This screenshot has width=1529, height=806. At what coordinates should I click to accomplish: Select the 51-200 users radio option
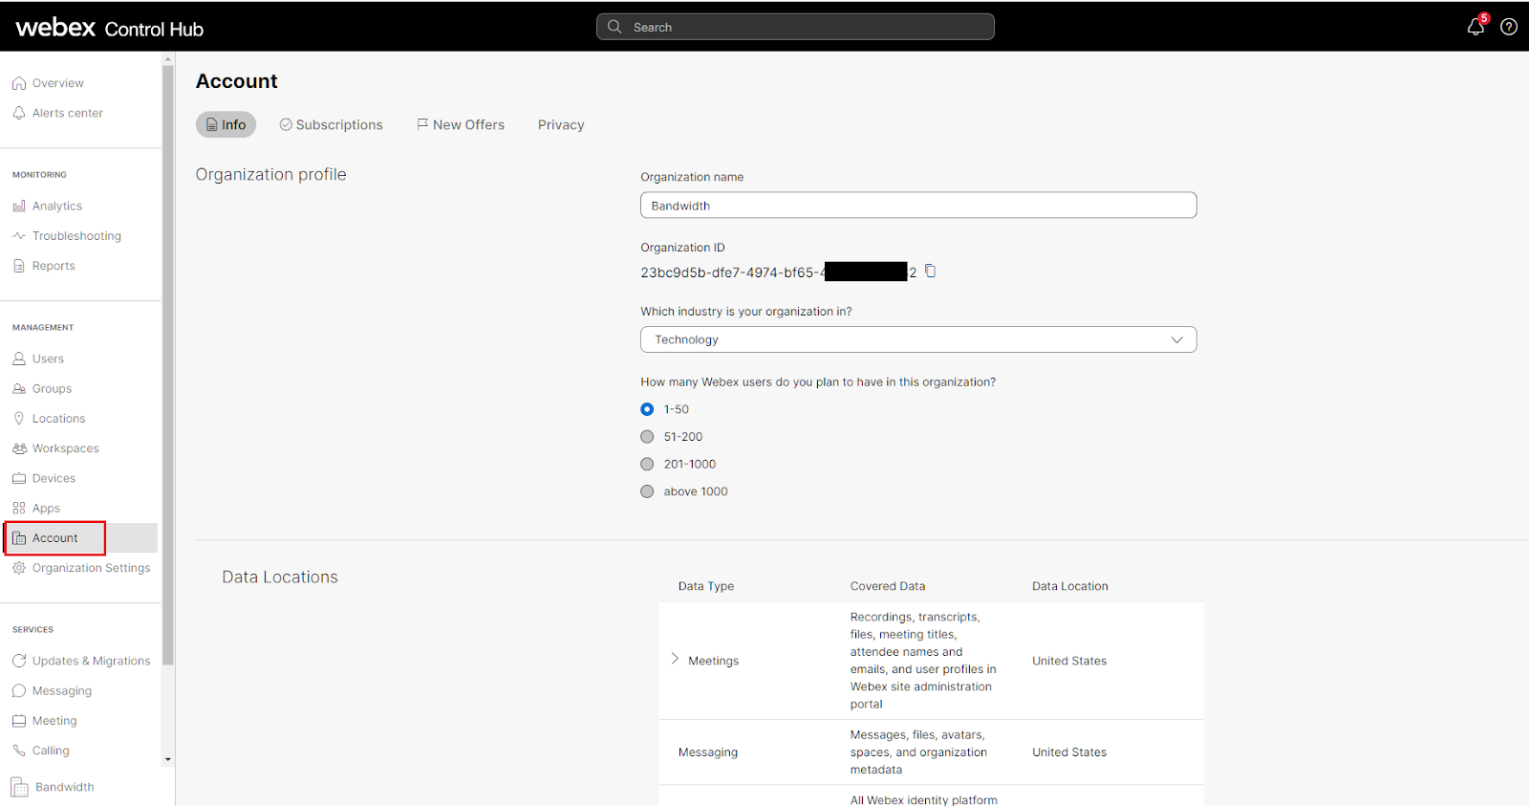point(647,437)
